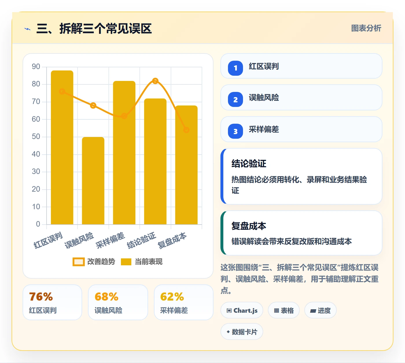Screen dimensions: 405x363
Task: Click the 结论验证 card
Action: (301, 176)
